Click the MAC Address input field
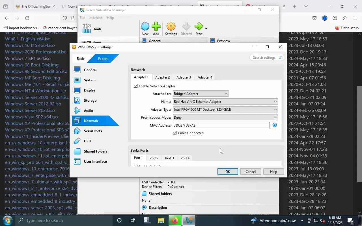This screenshot has width=362, height=226. [221, 125]
